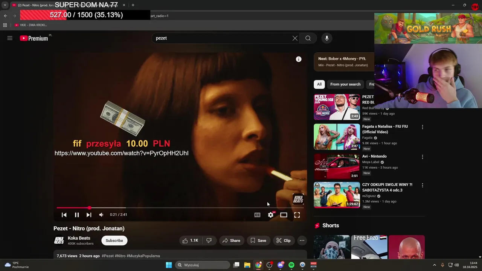
Task: Toggle closed captions in player
Action: 257,215
